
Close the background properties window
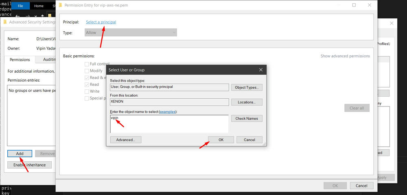point(392,23)
